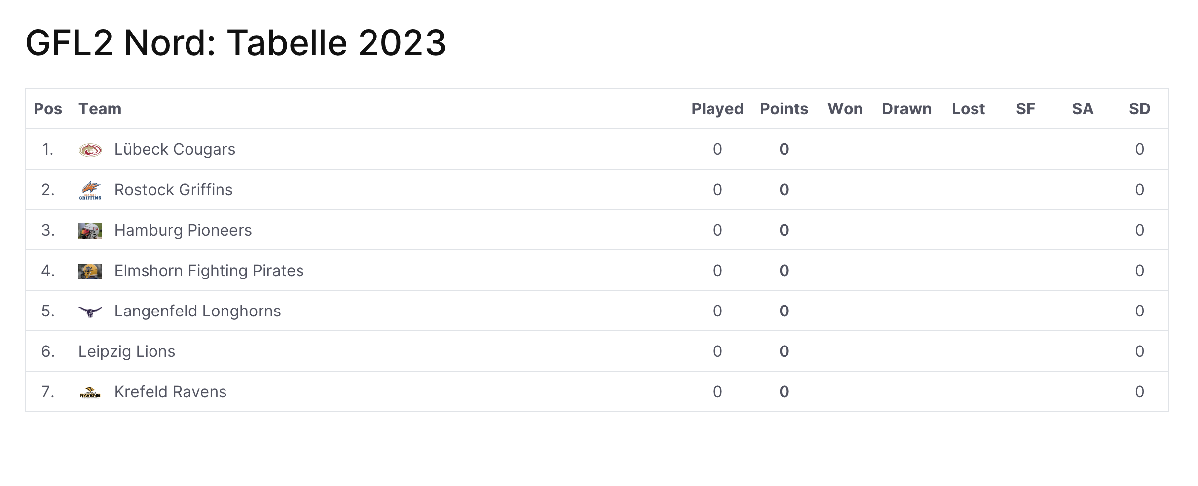This screenshot has height=486, width=1198.
Task: Click the Langenfeld Longhorns logo
Action: (x=90, y=312)
